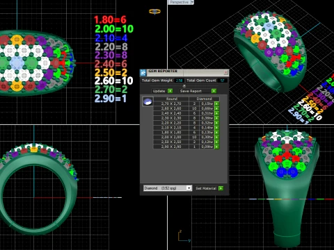Click green arrow on 2,50 X 2,50 row
The image size is (334, 250).
[216, 142]
